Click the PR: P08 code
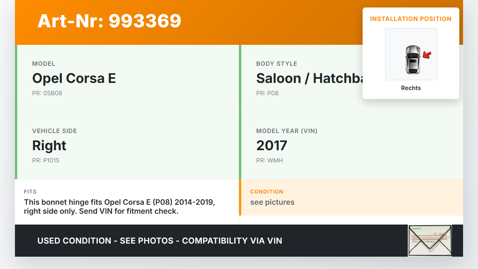Image resolution: width=478 pixels, height=269 pixels. [x=267, y=93]
